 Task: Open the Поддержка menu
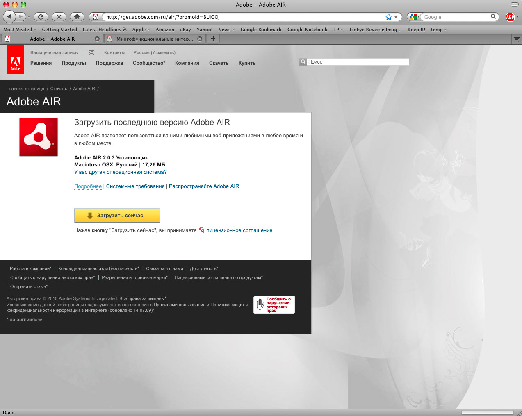[109, 63]
